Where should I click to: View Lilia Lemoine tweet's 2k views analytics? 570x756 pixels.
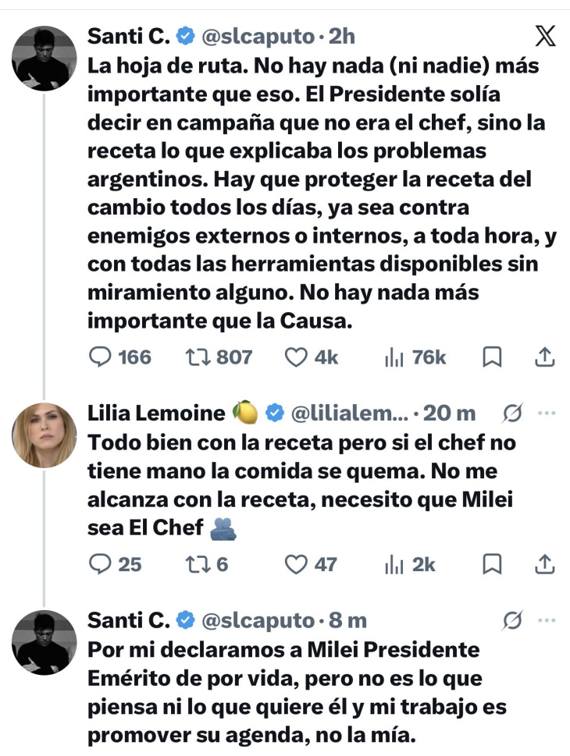tap(410, 564)
